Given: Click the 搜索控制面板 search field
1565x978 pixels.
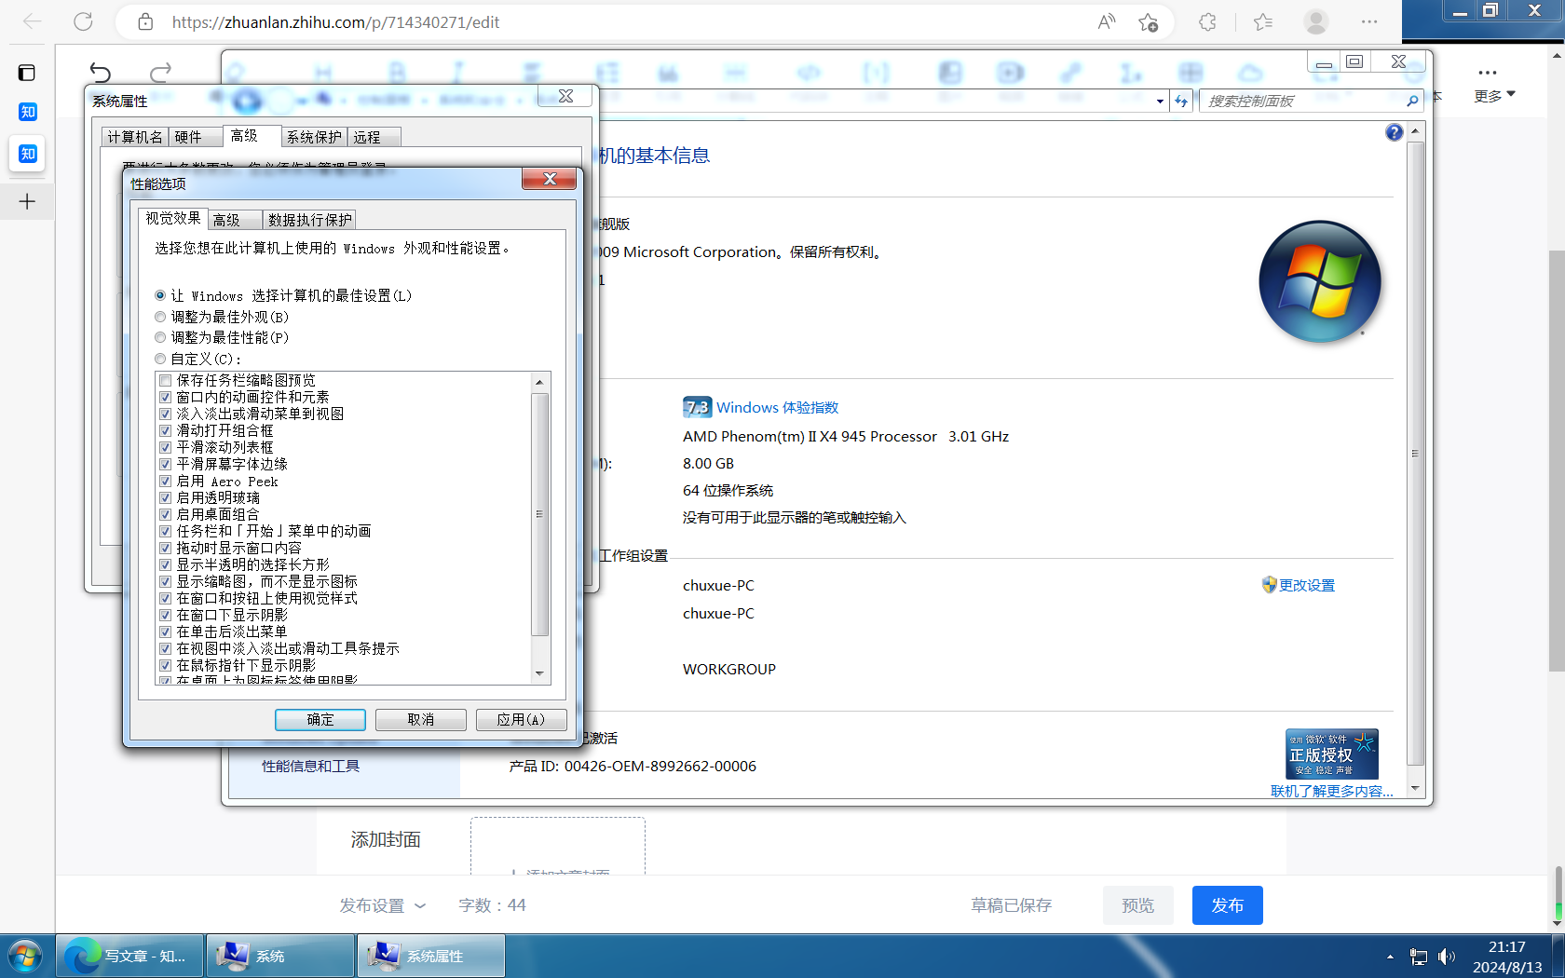Looking at the screenshot, I should tap(1304, 101).
